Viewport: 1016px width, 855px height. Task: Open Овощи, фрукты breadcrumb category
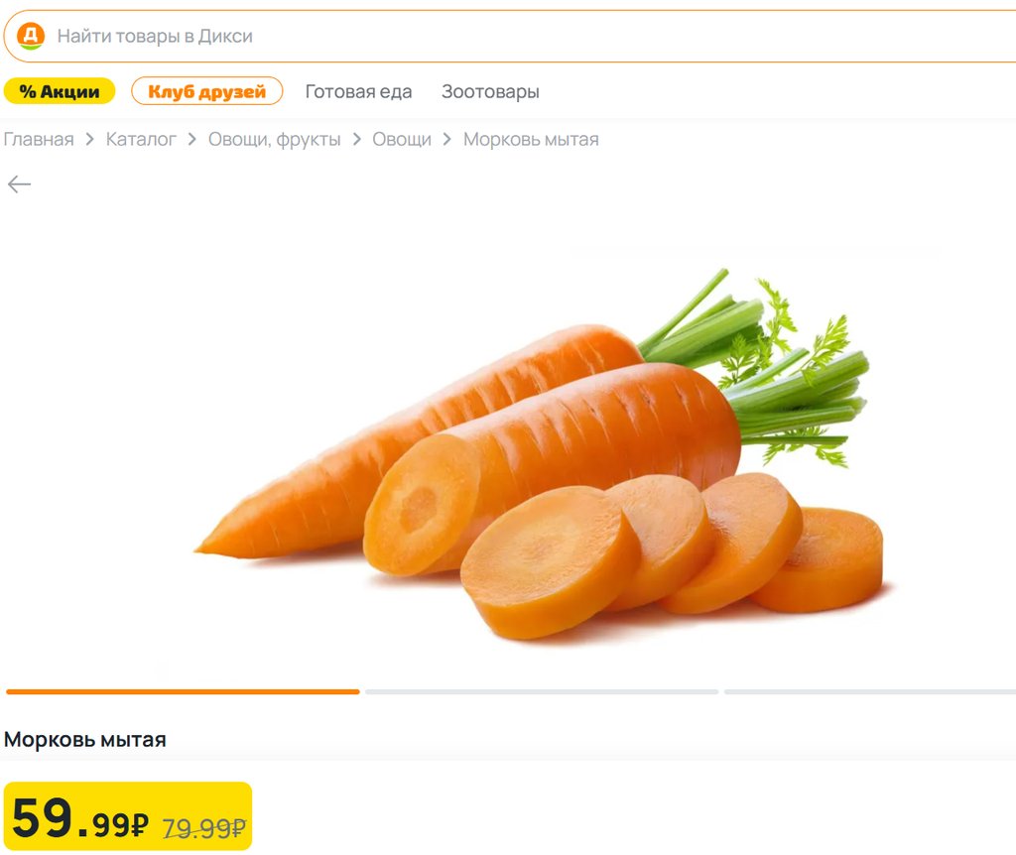274,139
